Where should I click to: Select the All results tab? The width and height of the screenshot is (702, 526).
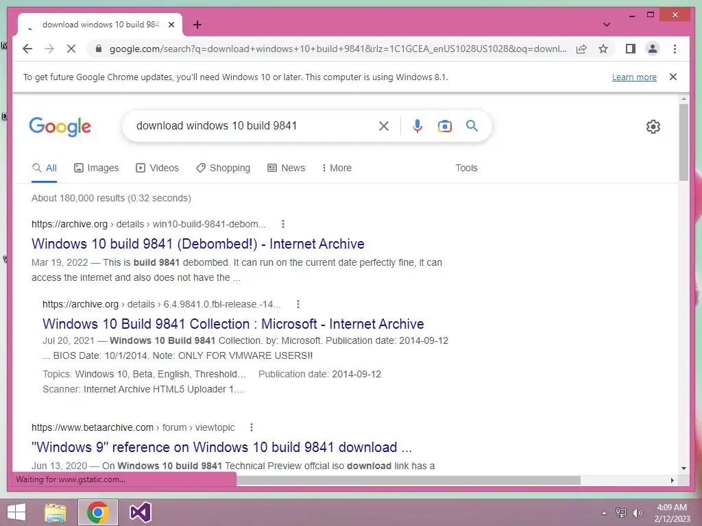click(45, 168)
